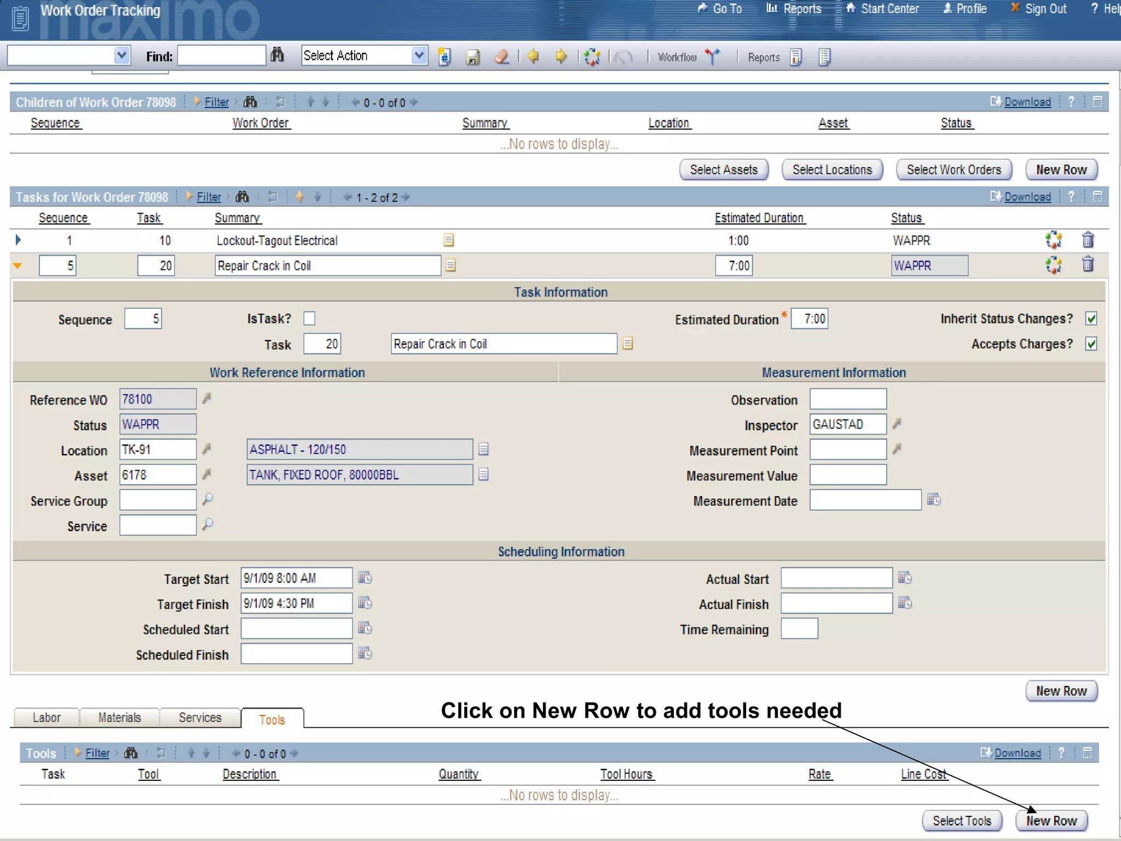Collapse Tasks for Work Order table
Screen dimensions: 1121x841
click(x=1097, y=197)
